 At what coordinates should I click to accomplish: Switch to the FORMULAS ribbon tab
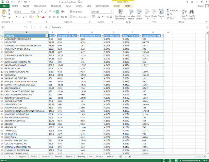tap(56, 6)
